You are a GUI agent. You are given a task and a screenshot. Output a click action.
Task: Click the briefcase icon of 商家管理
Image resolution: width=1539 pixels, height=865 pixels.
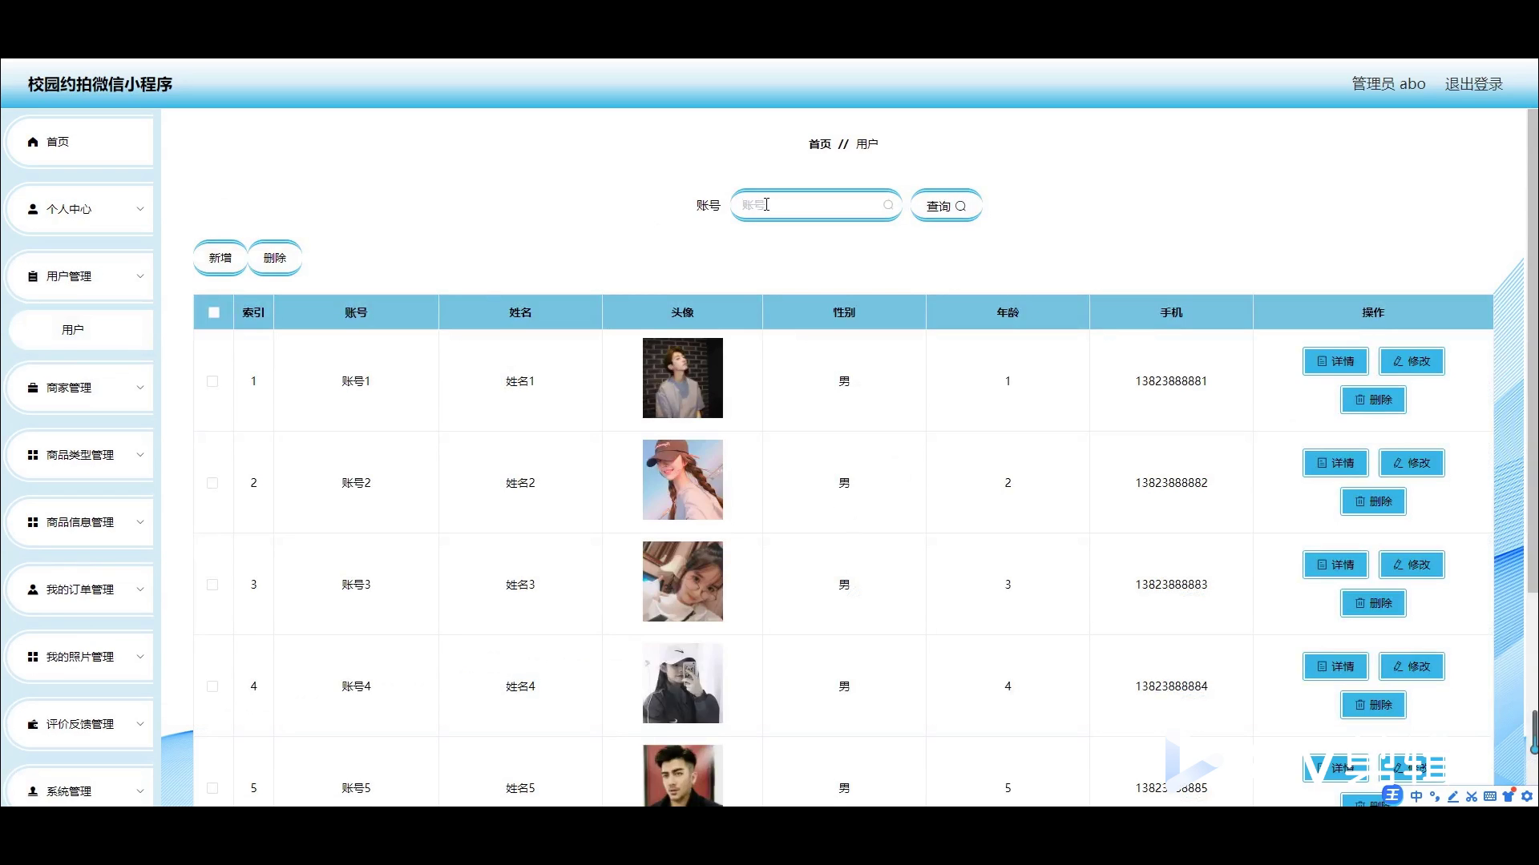33,388
